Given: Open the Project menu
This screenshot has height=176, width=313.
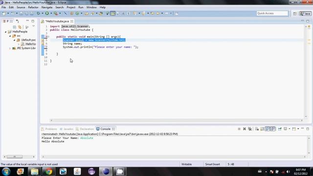Looking at the screenshot, I should click(x=71, y=7).
